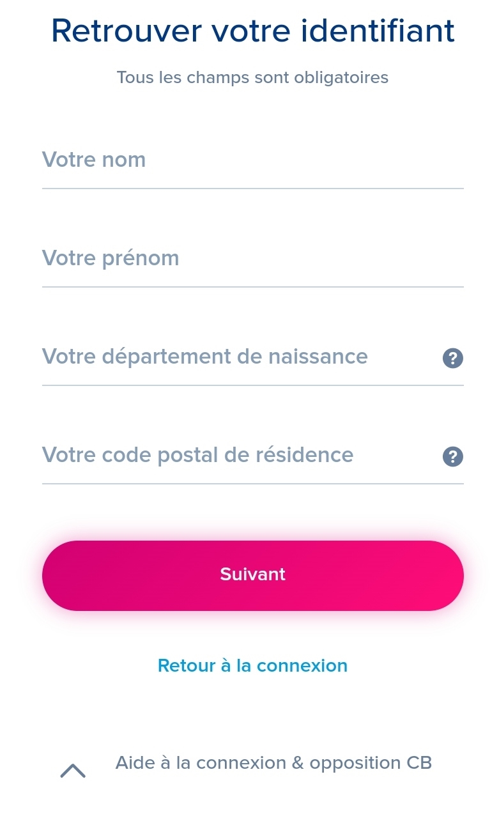Tap the underline beneath 'Votre nom'
The image size is (499, 818).
point(252,189)
